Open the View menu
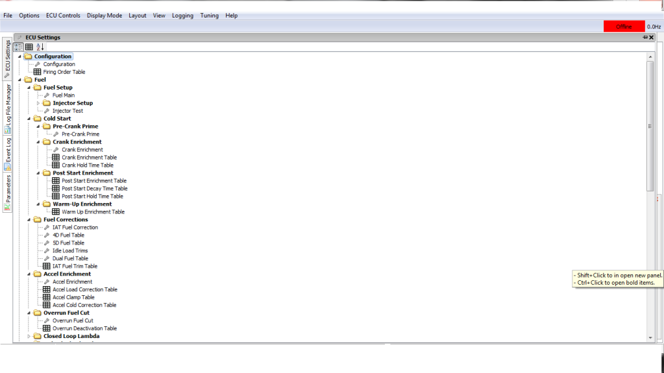The height and width of the screenshot is (373, 664). (159, 15)
